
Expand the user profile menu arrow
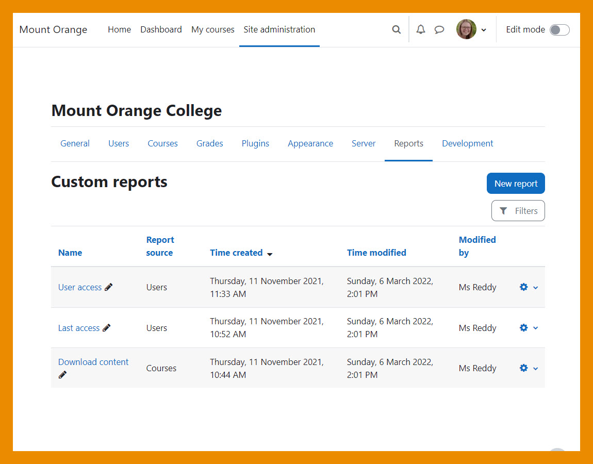tap(484, 30)
